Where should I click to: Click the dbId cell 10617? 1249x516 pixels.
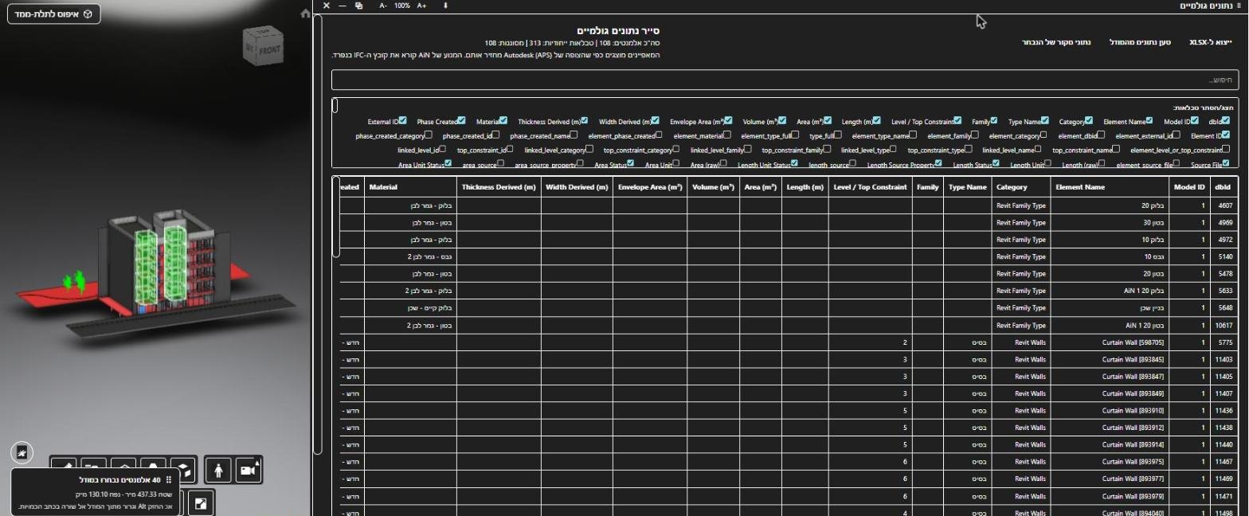pos(1223,325)
